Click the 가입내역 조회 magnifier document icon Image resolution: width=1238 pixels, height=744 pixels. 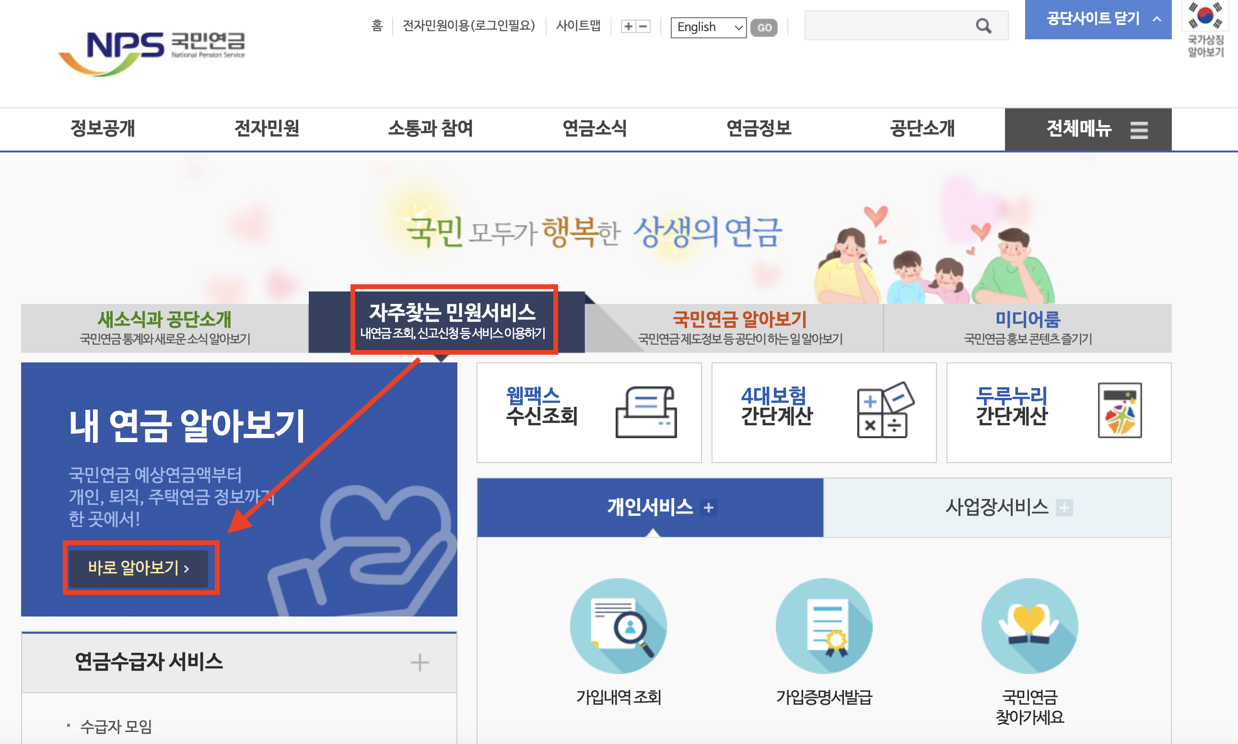pos(619,625)
